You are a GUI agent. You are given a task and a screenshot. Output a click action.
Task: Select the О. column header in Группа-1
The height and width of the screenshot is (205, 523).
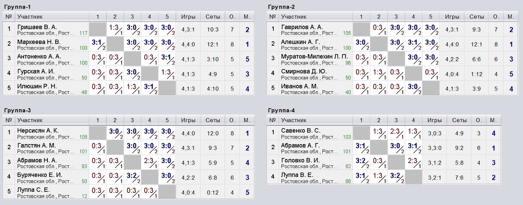[232, 16]
